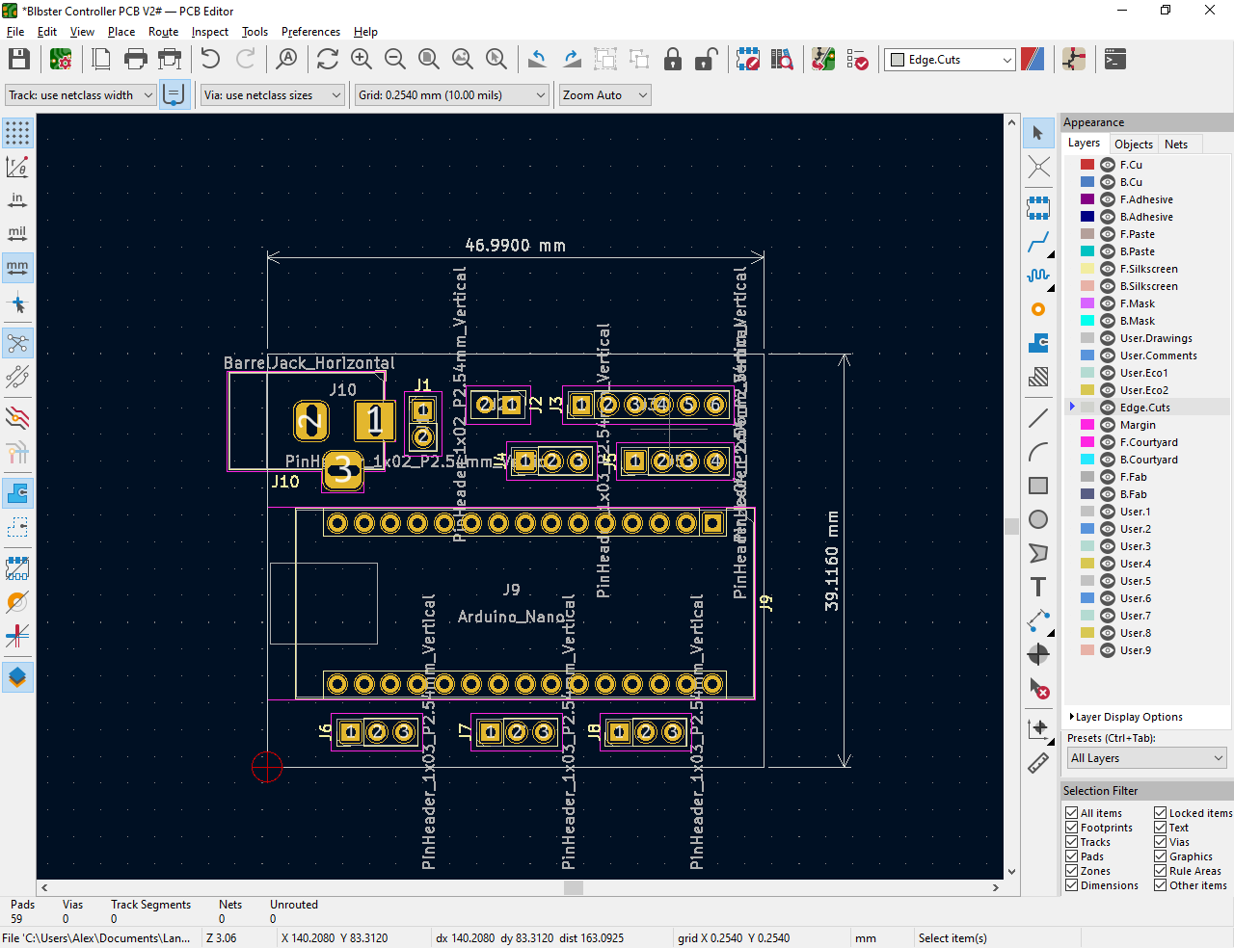Viewport: 1234px width, 948px height.
Task: Expand Layer Display Options
Action: point(1126,717)
